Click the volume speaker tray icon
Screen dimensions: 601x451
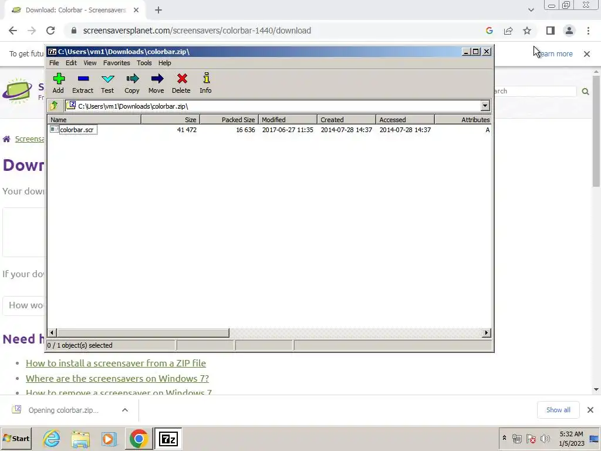[x=545, y=438]
